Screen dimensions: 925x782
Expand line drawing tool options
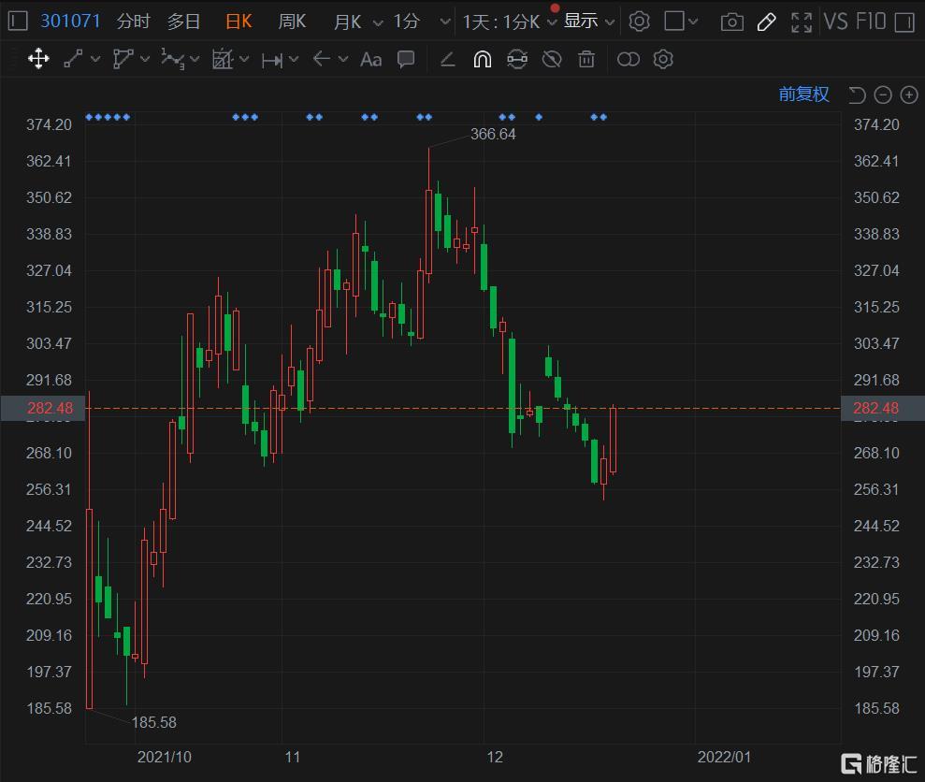(95, 59)
